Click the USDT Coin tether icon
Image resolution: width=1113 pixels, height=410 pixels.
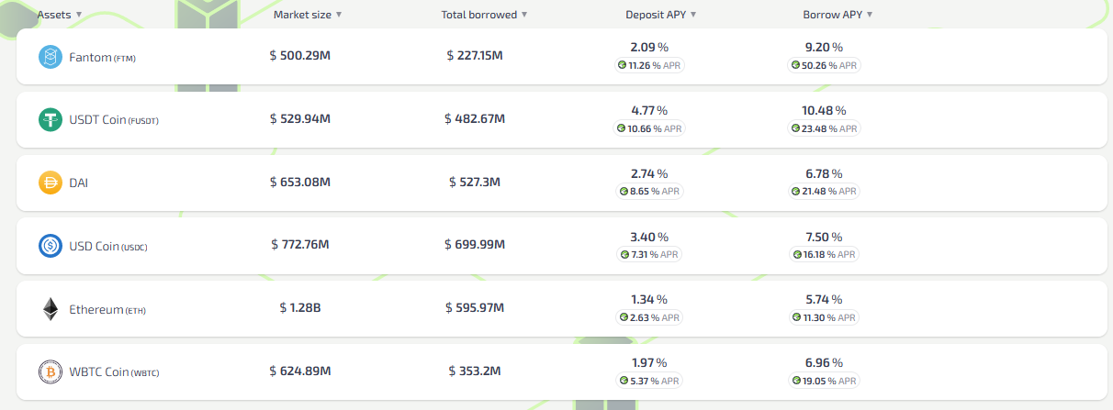[50, 119]
